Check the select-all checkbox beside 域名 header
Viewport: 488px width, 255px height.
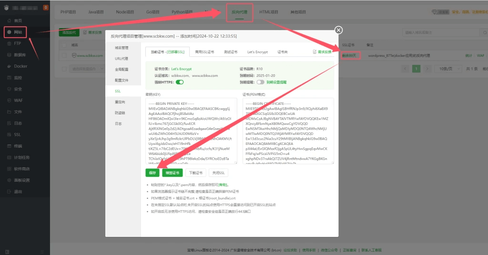[64, 45]
